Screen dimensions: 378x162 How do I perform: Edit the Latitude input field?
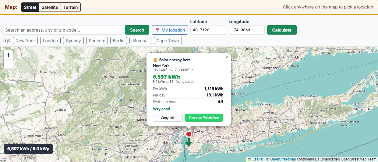tap(208, 30)
